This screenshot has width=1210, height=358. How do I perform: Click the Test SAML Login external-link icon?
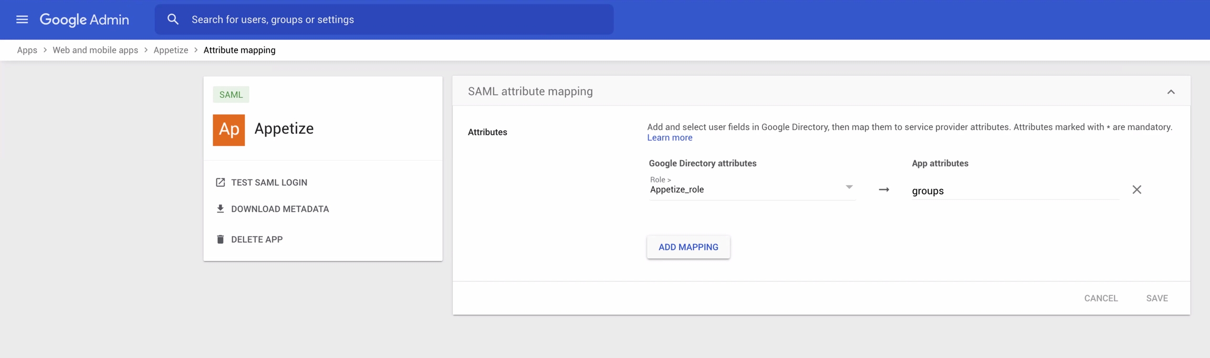(x=220, y=182)
